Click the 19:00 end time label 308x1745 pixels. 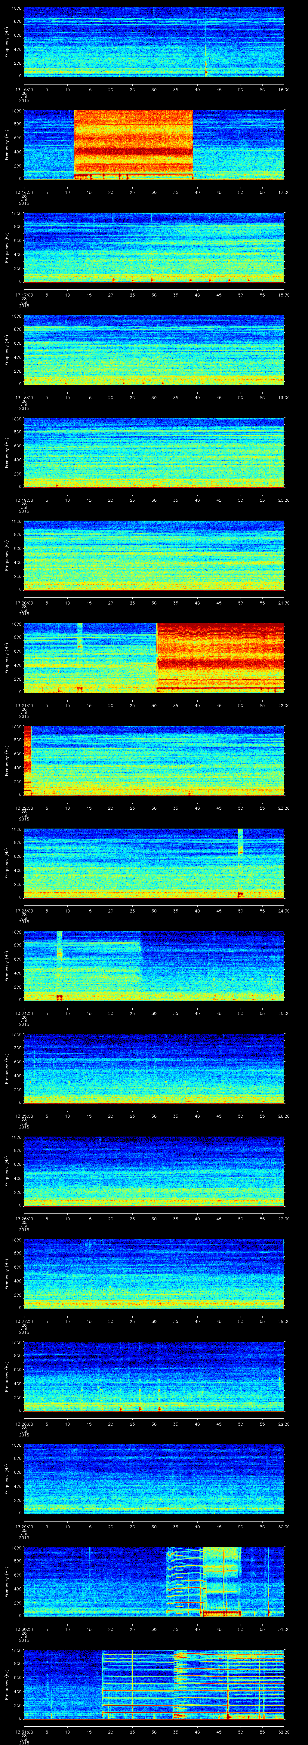click(284, 398)
